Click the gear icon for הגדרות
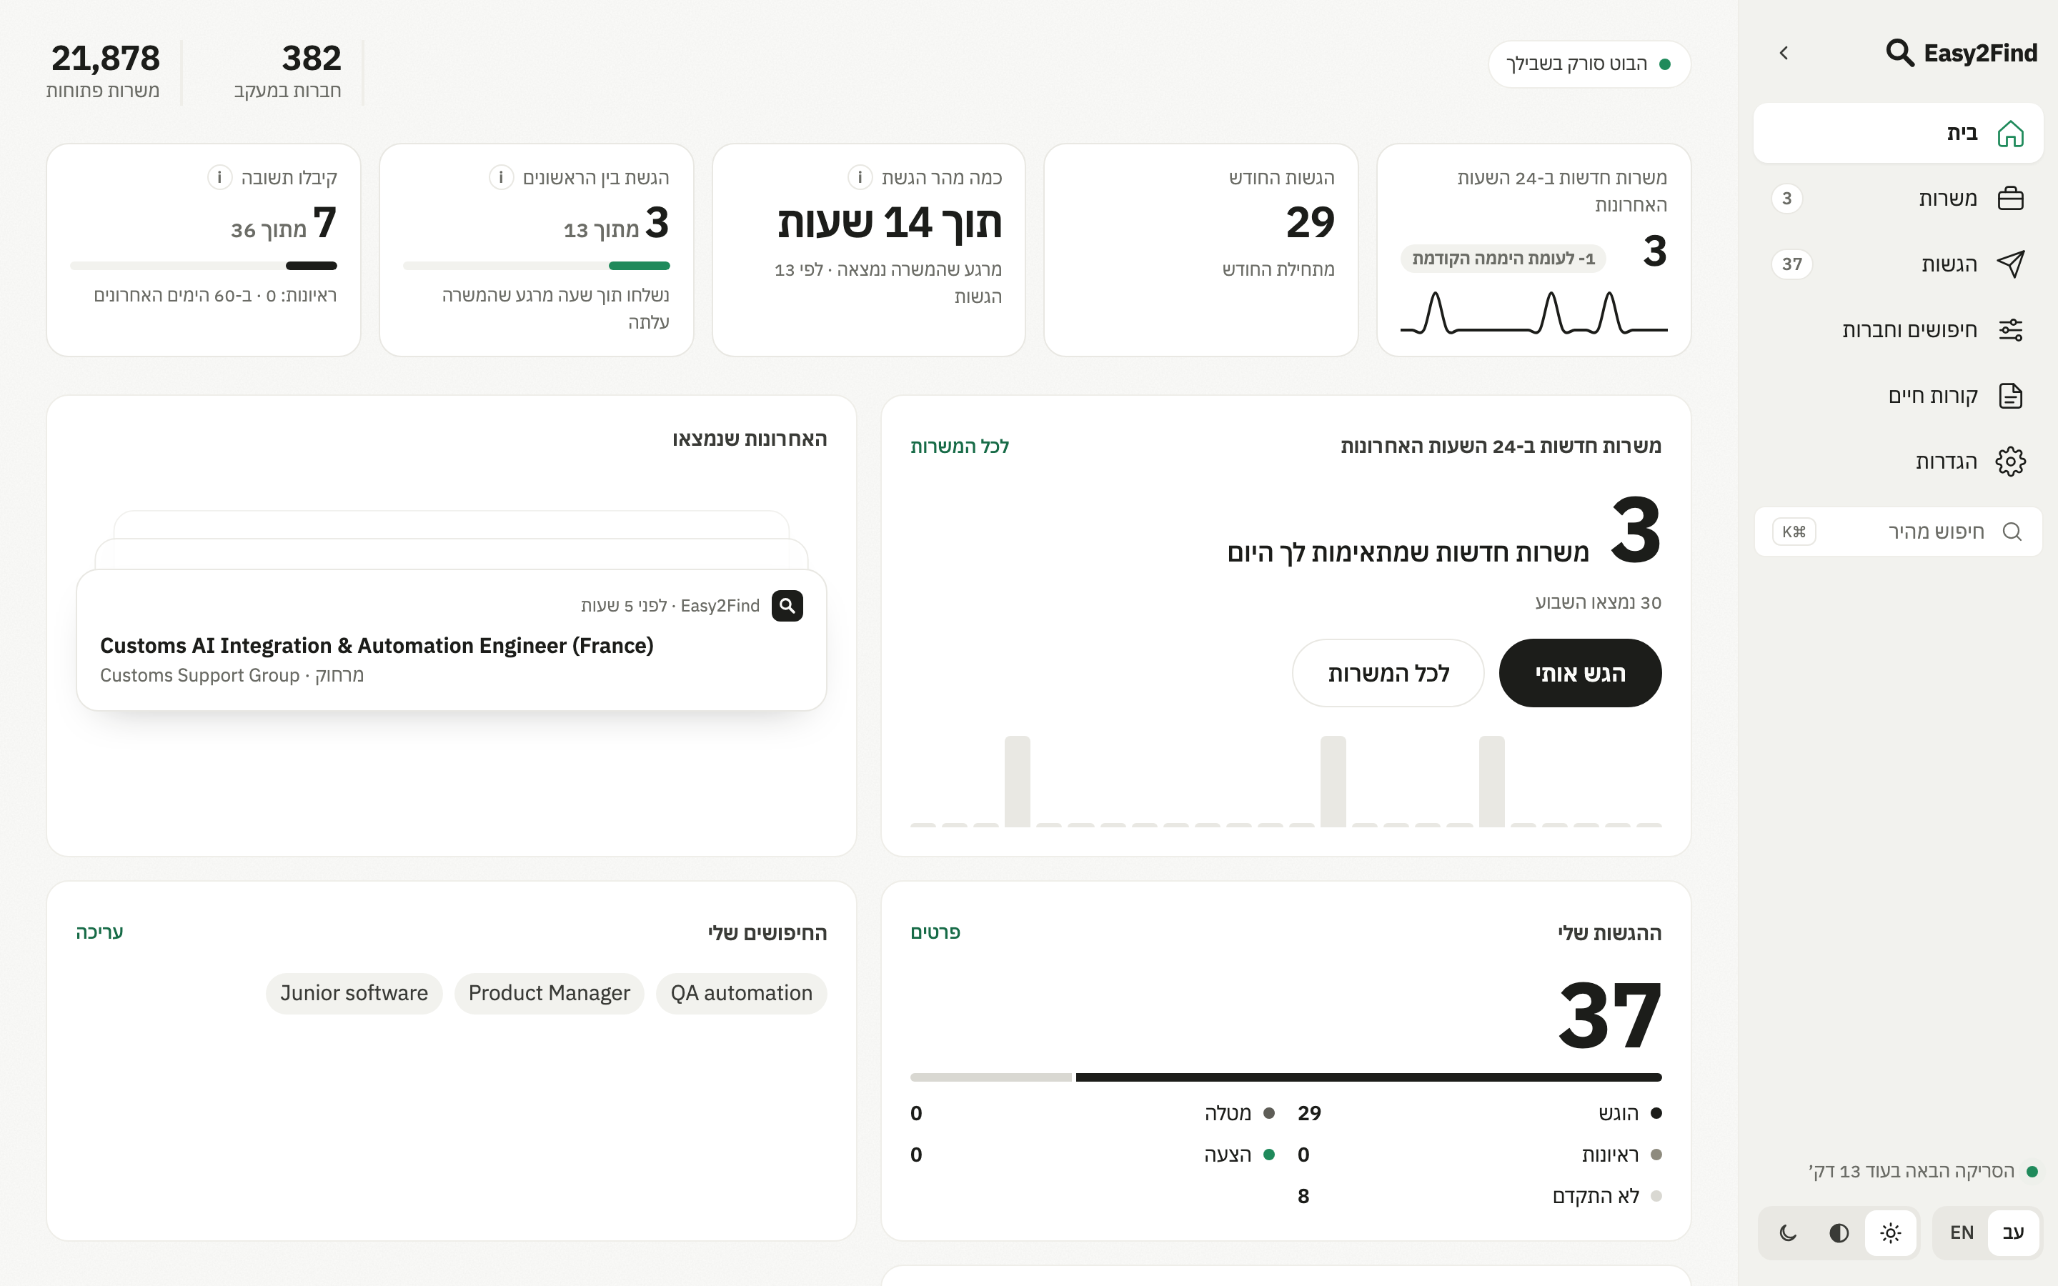This screenshot has height=1286, width=2058. (x=2010, y=461)
